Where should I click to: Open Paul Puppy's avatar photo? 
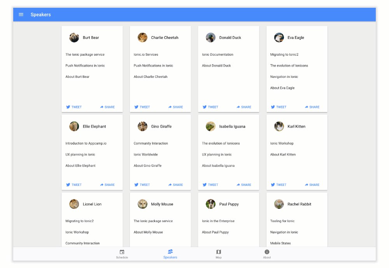point(210,204)
